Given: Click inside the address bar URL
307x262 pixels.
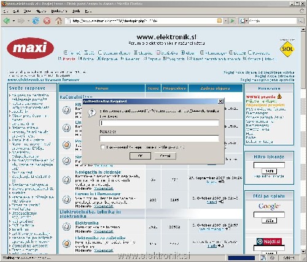Looking at the screenshot, I should click(143, 21).
